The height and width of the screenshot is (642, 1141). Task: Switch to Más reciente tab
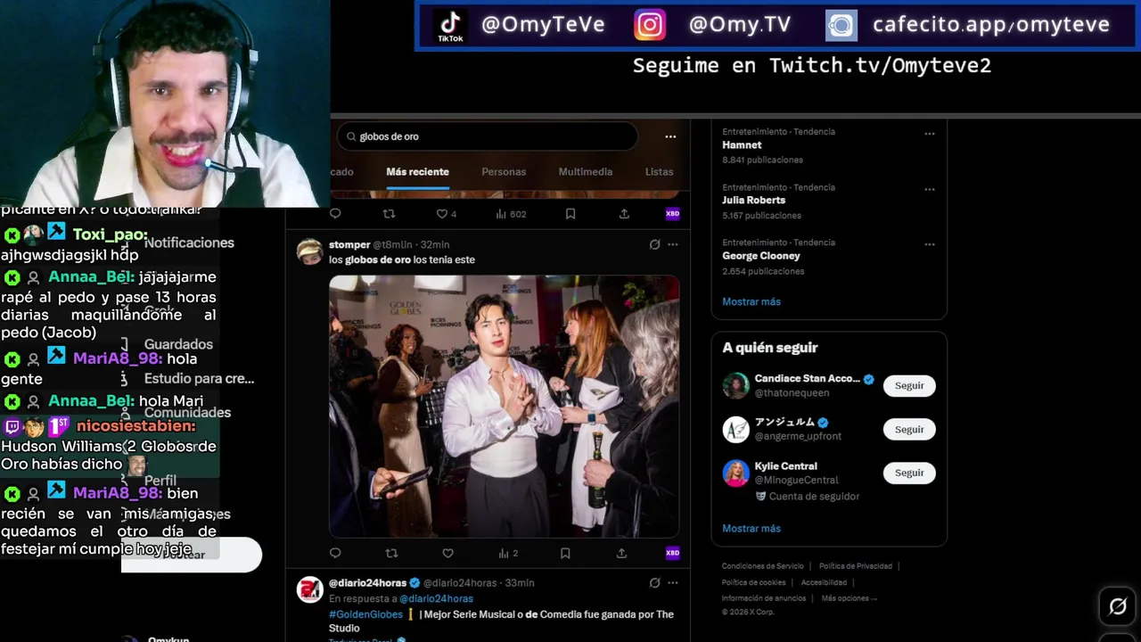tap(417, 172)
